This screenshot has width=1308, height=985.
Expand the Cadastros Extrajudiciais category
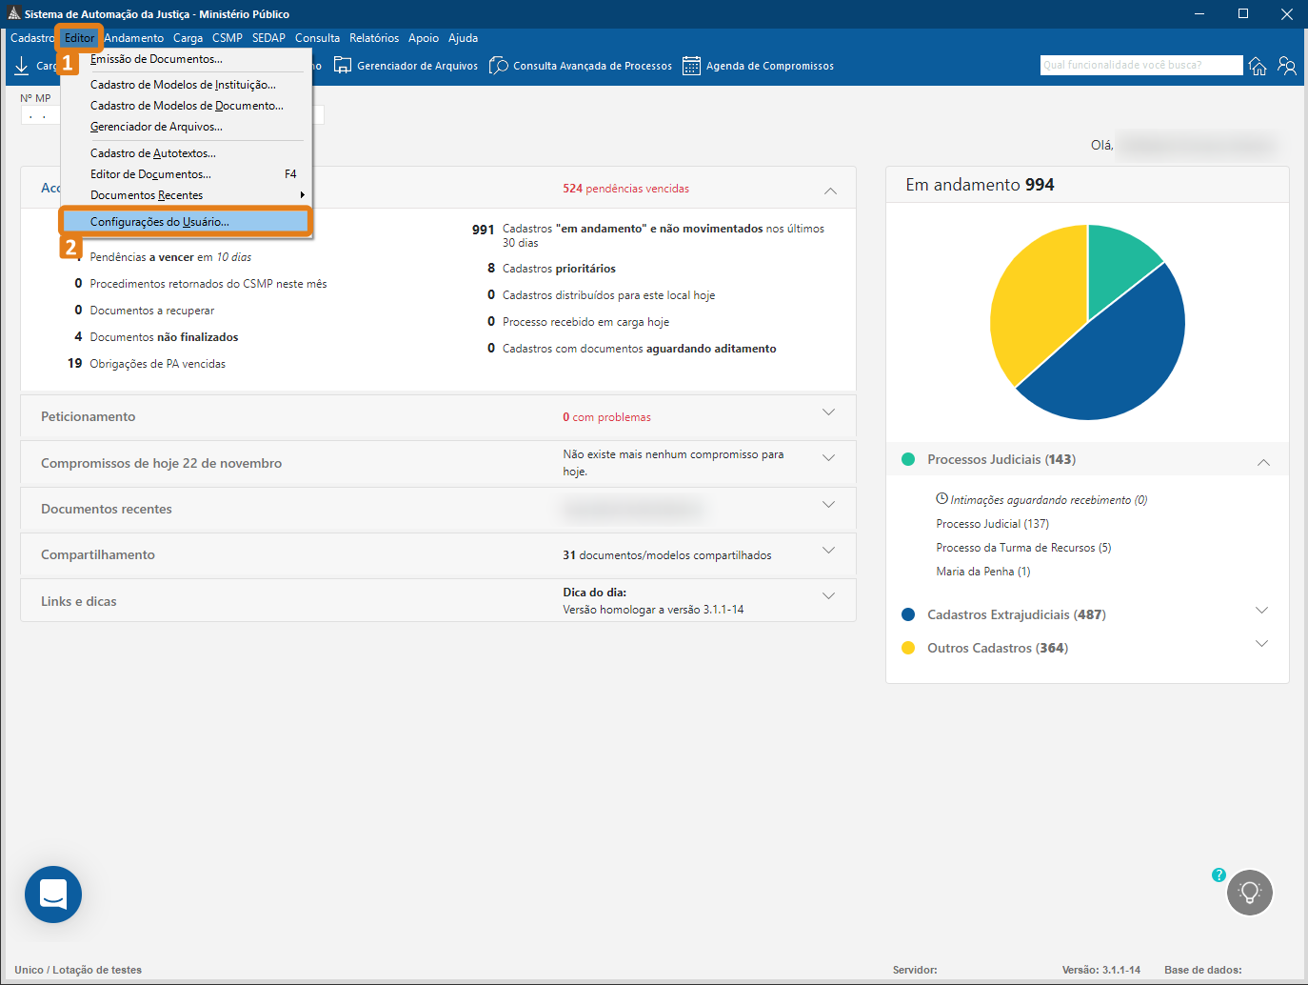(x=1261, y=610)
